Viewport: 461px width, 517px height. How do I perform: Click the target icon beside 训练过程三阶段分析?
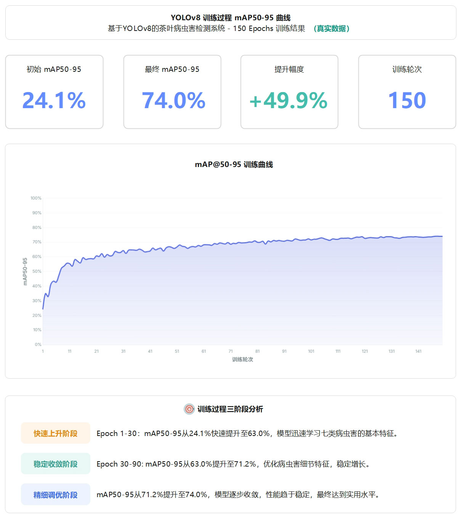pos(189,409)
